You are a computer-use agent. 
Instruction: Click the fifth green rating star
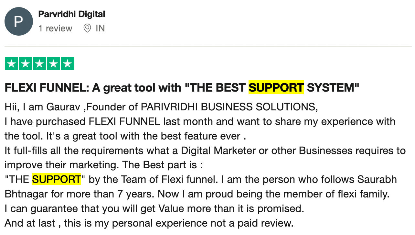67,63
